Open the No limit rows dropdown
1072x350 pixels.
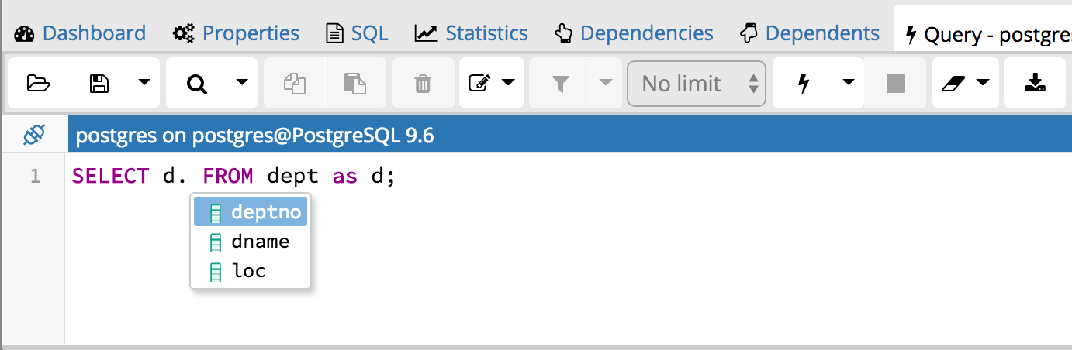tap(696, 83)
